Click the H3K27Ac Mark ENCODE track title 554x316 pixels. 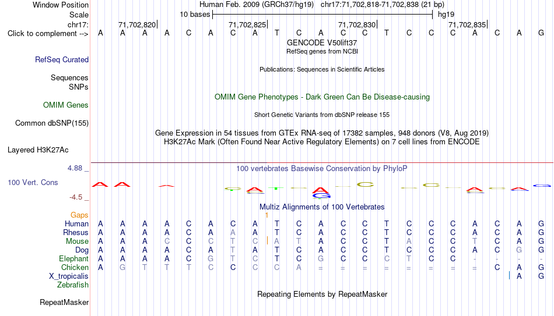click(x=322, y=142)
